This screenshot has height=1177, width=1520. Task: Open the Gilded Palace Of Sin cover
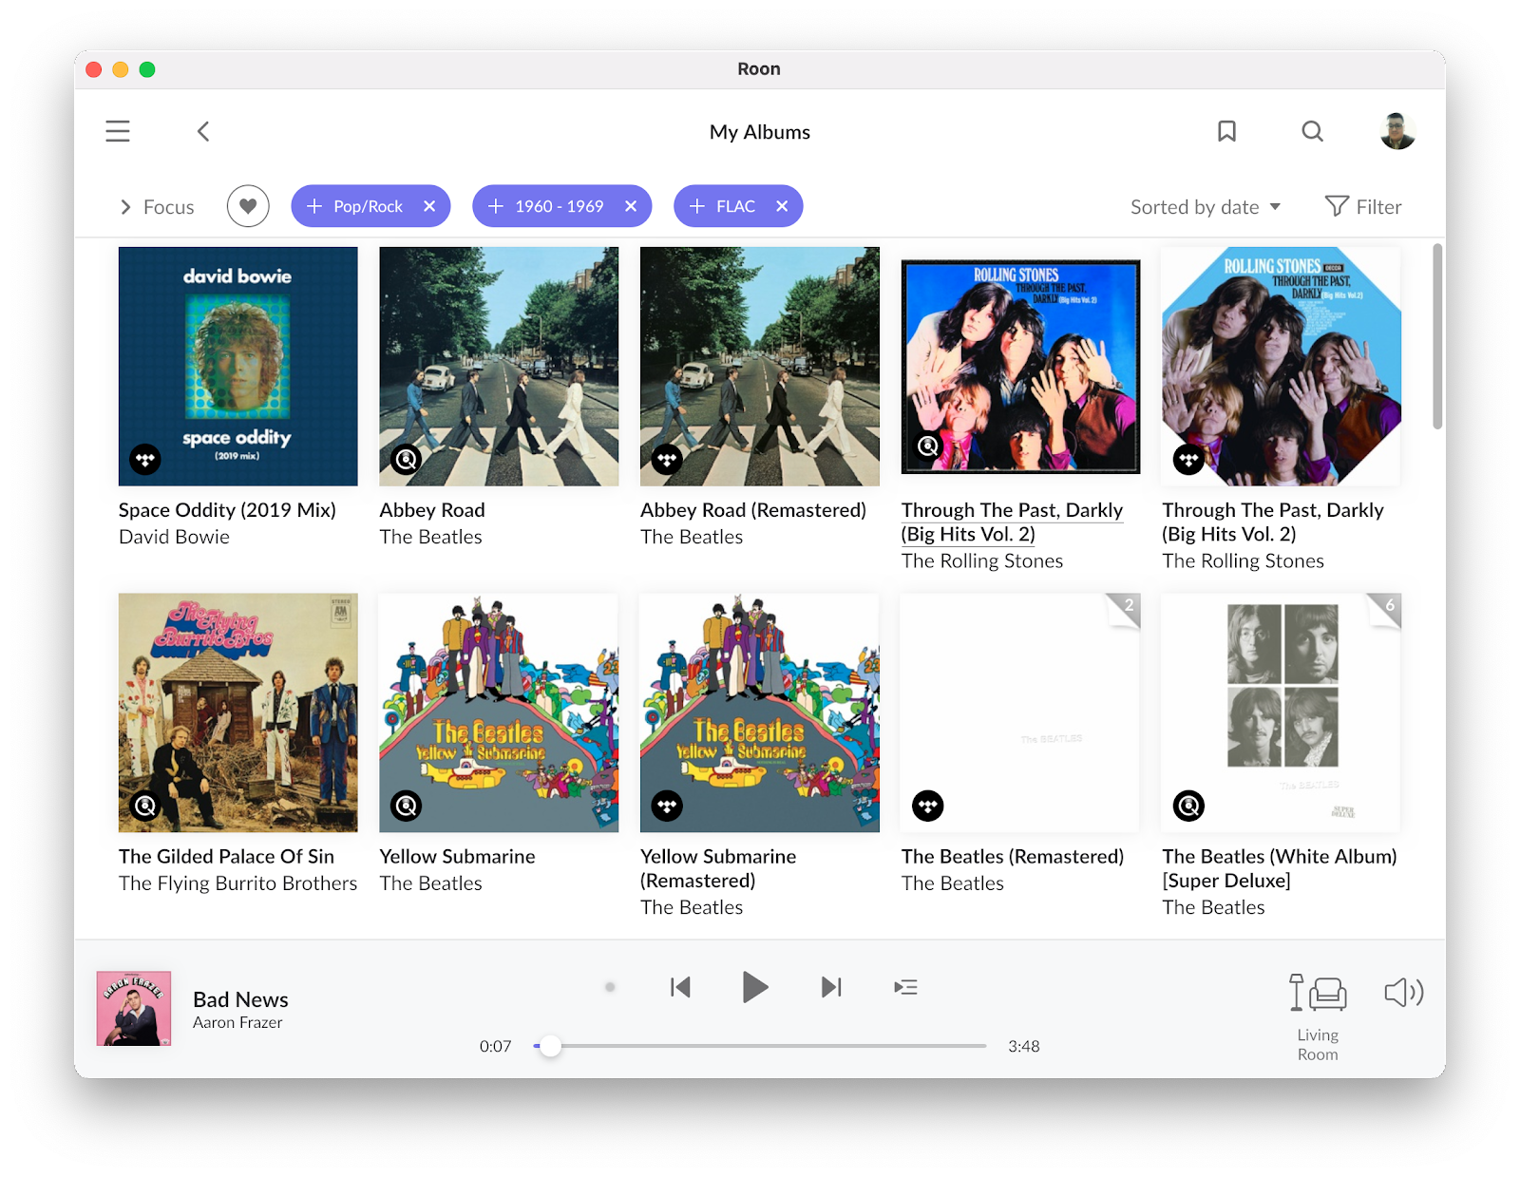[238, 712]
